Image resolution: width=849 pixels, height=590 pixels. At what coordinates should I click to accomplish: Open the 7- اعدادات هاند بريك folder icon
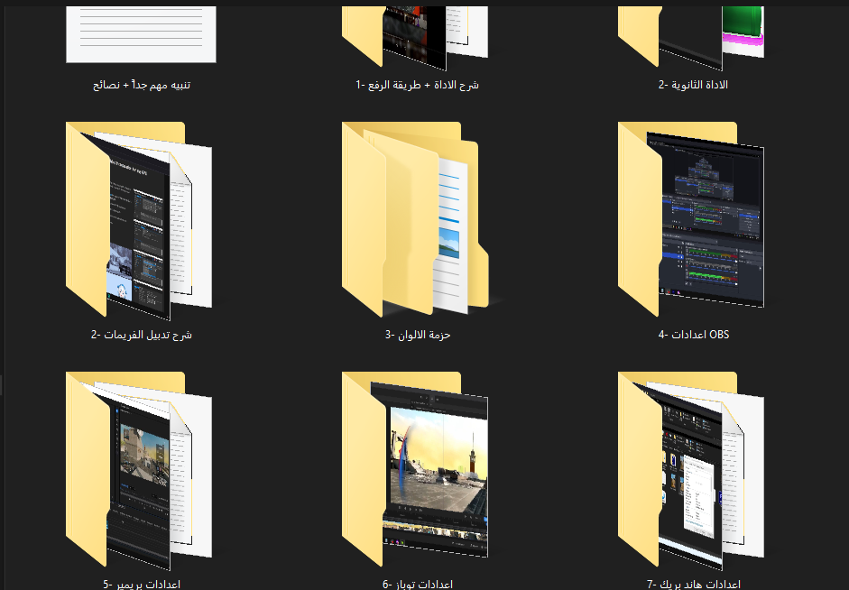pos(691,471)
